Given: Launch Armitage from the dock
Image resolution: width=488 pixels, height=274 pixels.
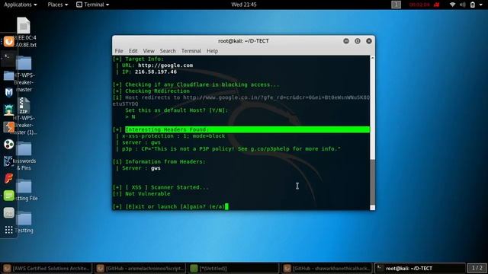Looking at the screenshot, I should pyautogui.click(x=8, y=110).
